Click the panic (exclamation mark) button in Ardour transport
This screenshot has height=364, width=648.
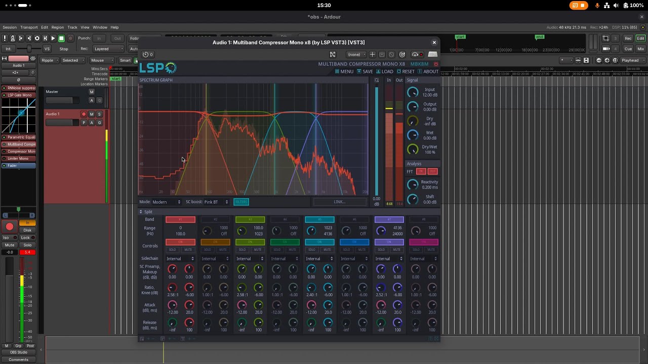click(5, 38)
